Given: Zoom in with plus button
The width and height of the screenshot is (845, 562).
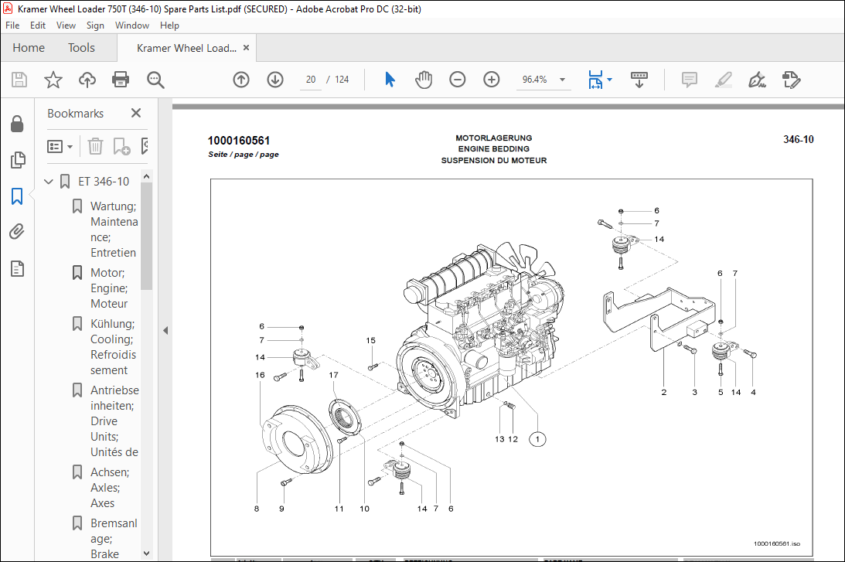Looking at the screenshot, I should (x=491, y=80).
